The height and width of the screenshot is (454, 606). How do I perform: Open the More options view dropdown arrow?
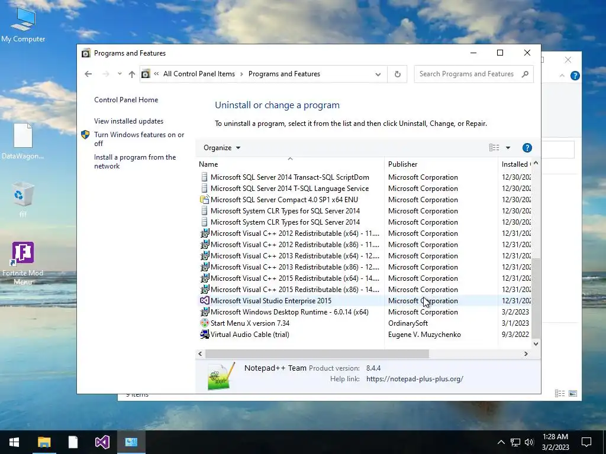508,147
